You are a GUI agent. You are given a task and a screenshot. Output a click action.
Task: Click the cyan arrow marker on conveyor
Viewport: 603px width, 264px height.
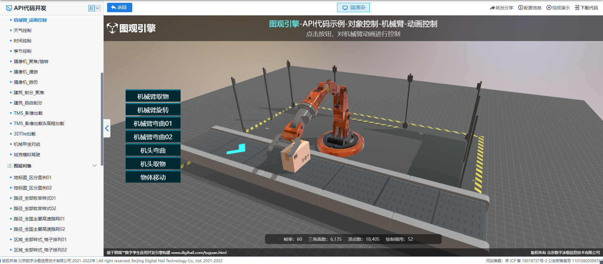pos(236,149)
